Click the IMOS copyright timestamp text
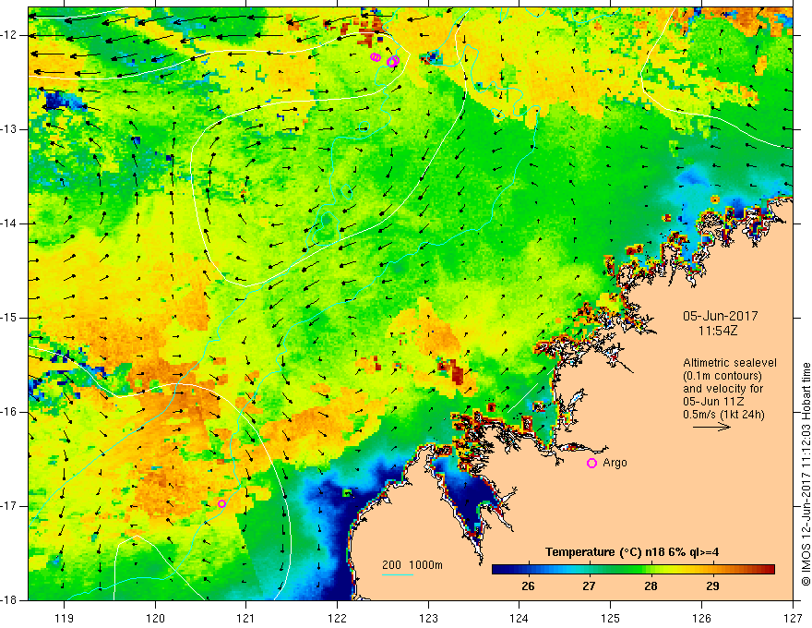 click(806, 475)
